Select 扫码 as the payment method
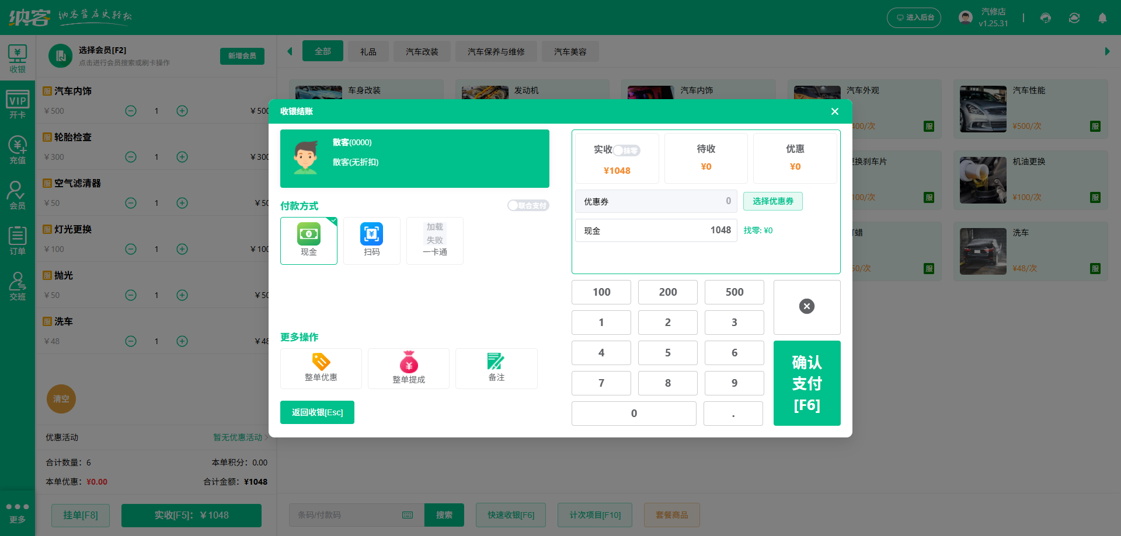Image resolution: width=1121 pixels, height=536 pixels. [x=371, y=240]
